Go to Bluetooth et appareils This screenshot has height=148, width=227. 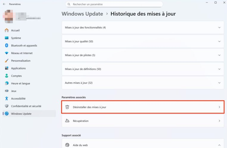coord(29,45)
